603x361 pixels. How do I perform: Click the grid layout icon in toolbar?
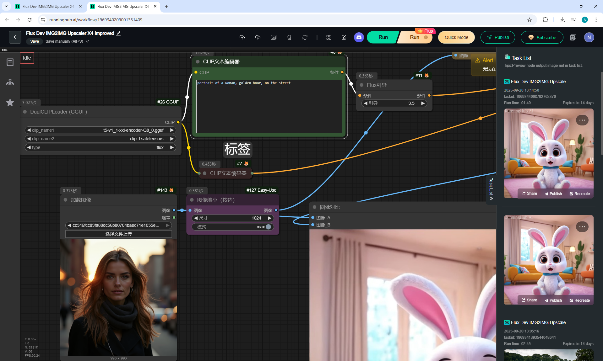tap(329, 37)
